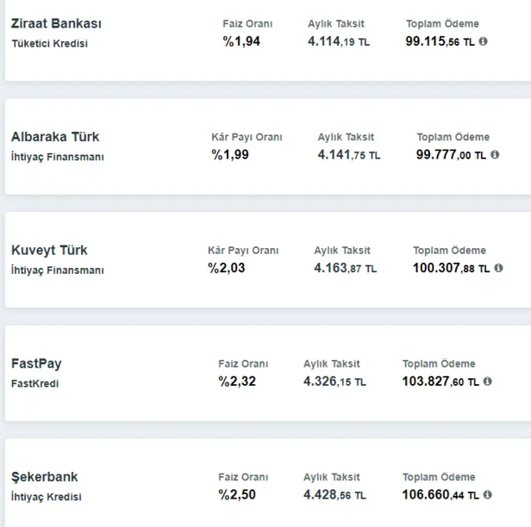Select Şekerbank monthly installment 4.428,56 TL

point(334,495)
